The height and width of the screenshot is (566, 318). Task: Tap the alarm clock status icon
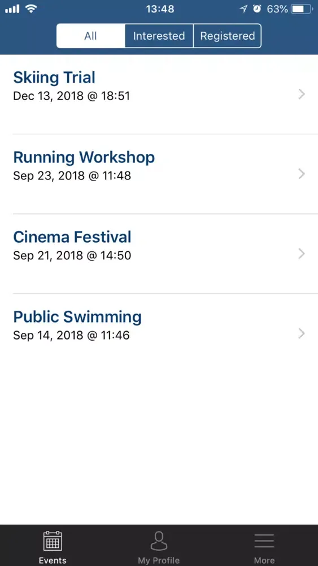(257, 9)
